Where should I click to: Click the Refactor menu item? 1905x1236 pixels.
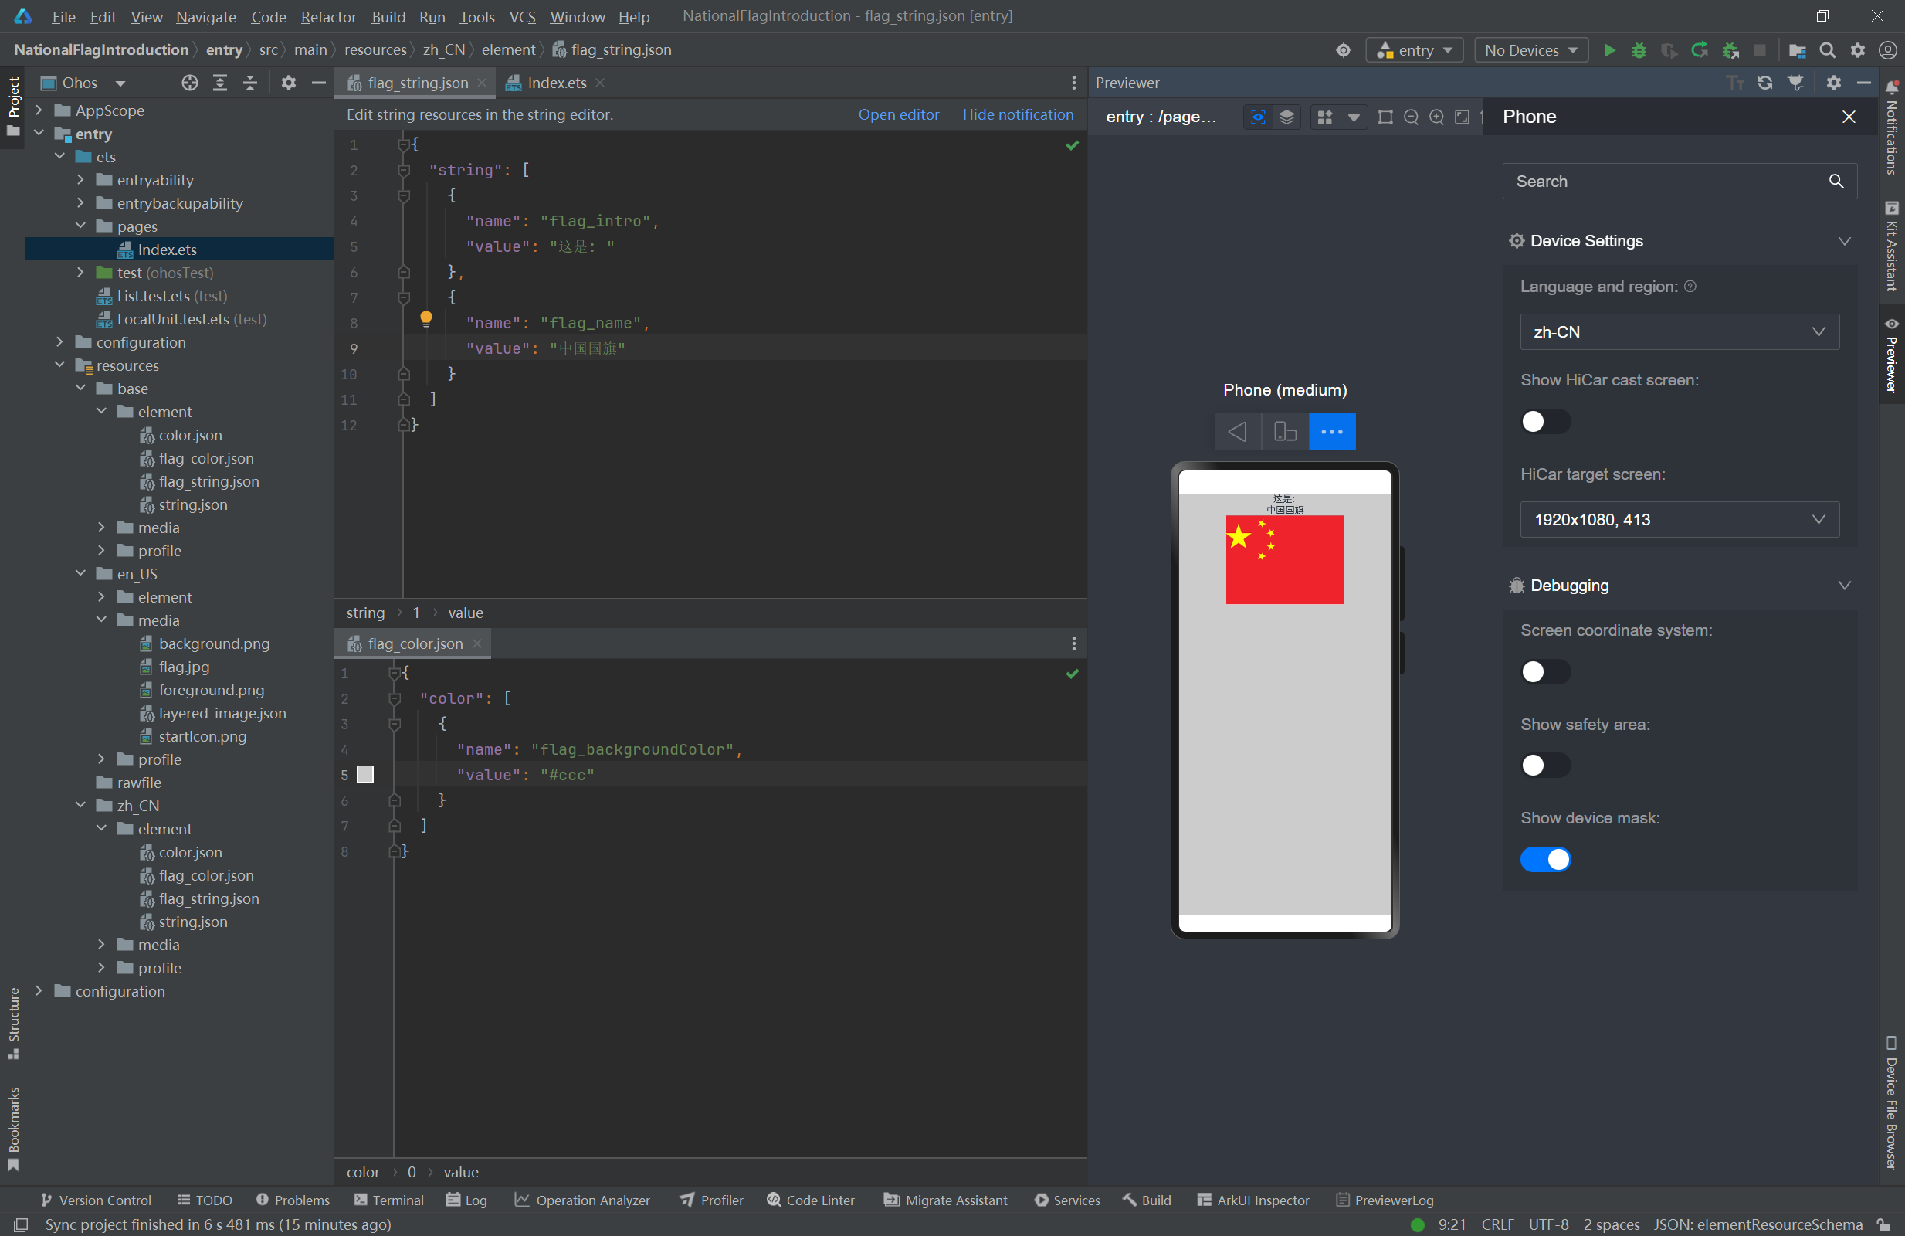[x=327, y=15]
